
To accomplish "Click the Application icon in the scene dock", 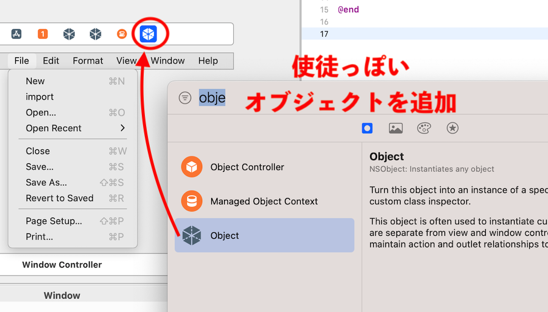I will (17, 34).
